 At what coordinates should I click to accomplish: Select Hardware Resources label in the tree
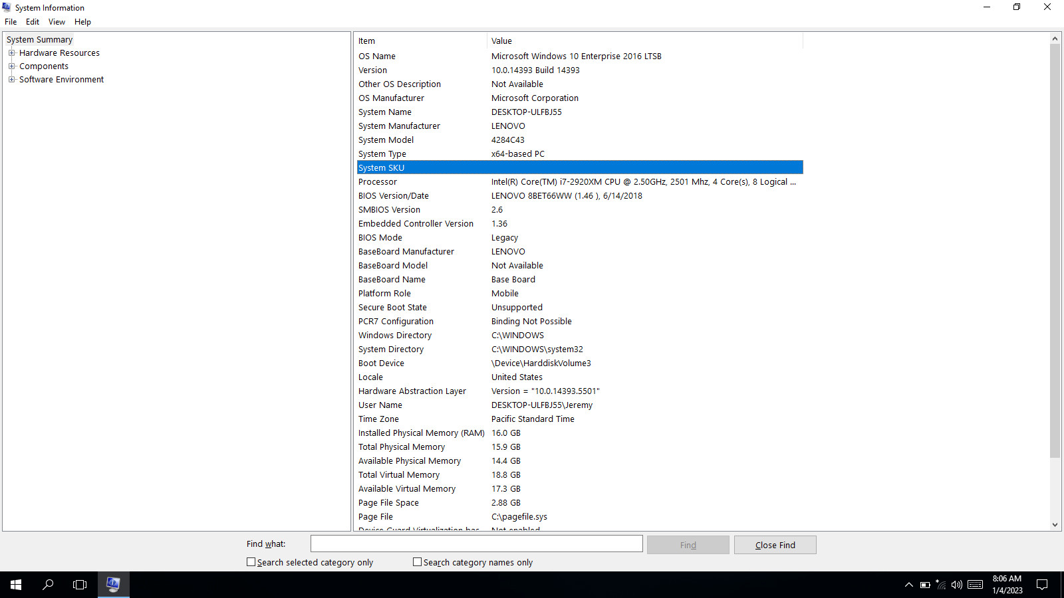coord(59,53)
